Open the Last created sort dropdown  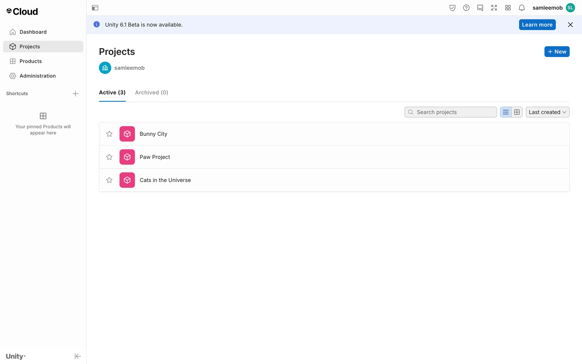point(547,112)
